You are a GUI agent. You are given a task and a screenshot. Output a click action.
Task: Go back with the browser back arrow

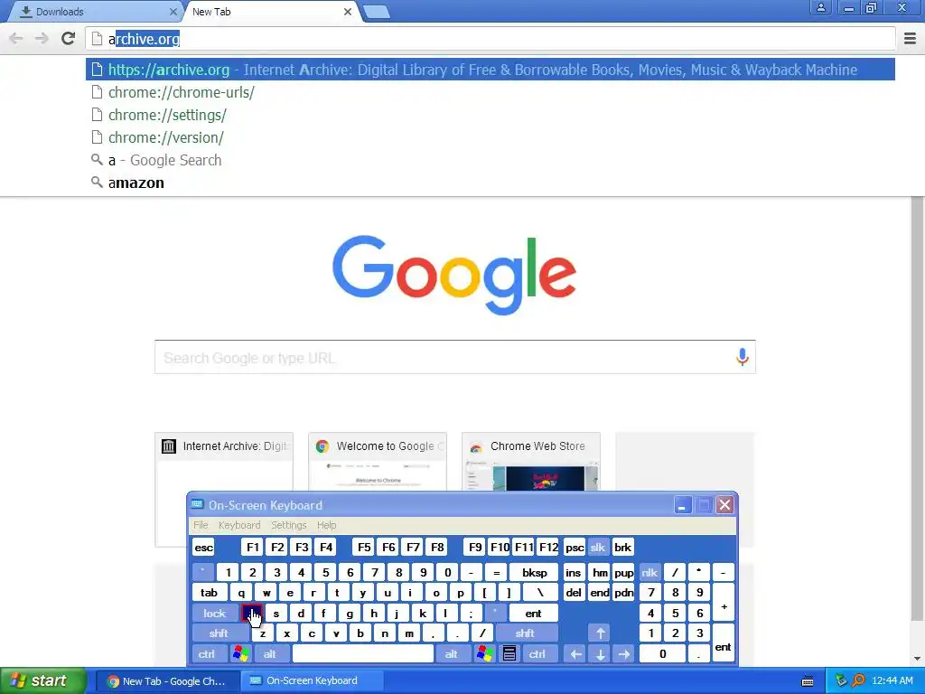(16, 39)
